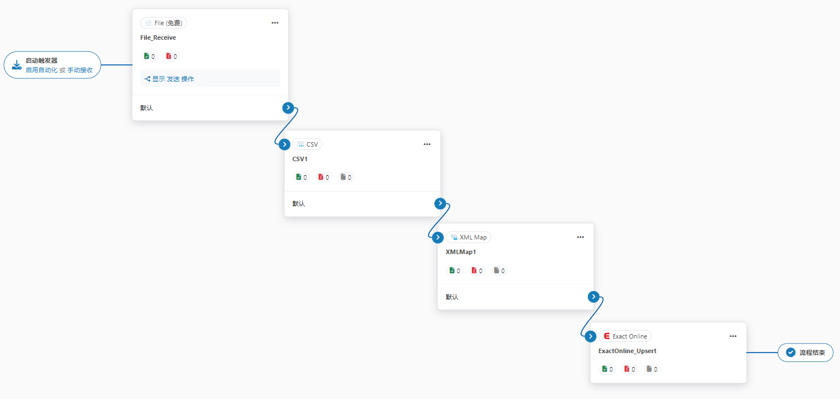This screenshot has width=840, height=399.
Task: Click CSV1 red error count icon
Action: (321, 177)
